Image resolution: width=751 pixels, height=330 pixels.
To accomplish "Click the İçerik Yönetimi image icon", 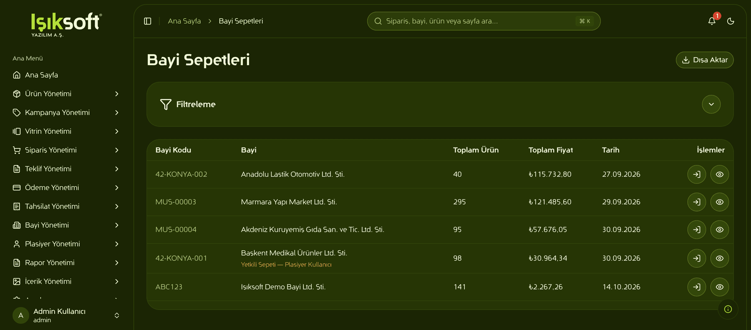I will click(17, 282).
